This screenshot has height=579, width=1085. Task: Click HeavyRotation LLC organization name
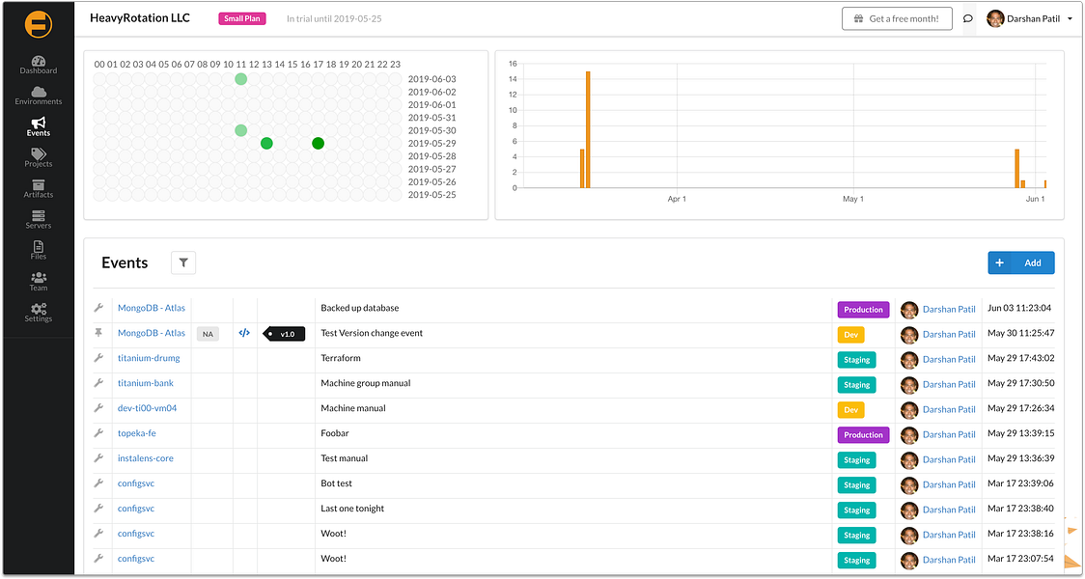coord(140,18)
